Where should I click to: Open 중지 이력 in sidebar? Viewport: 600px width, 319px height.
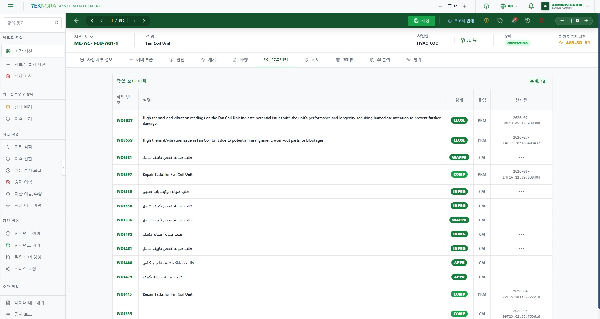[x=33, y=182]
